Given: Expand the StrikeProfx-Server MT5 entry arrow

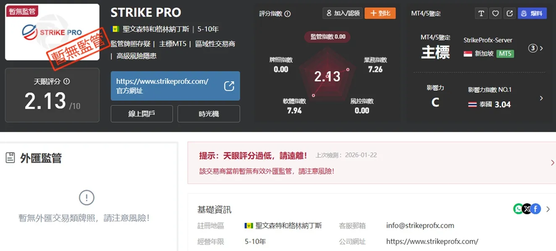Looking at the screenshot, I should (541, 48).
